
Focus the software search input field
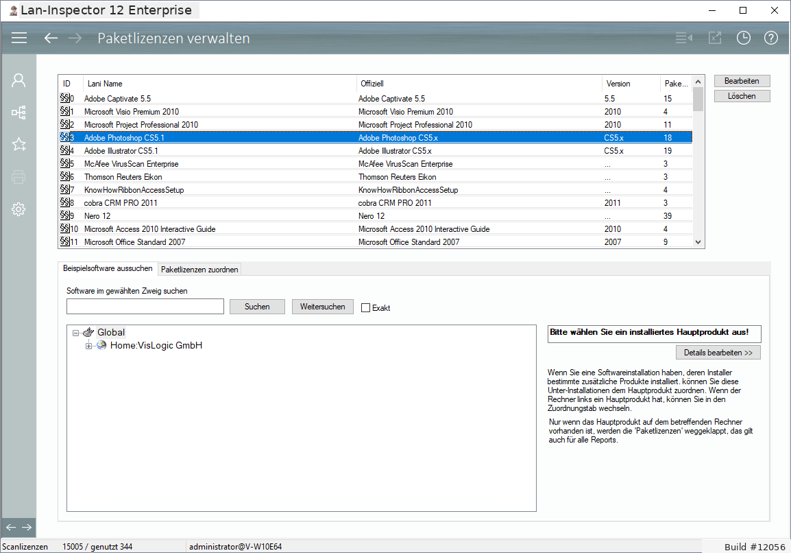coord(145,307)
